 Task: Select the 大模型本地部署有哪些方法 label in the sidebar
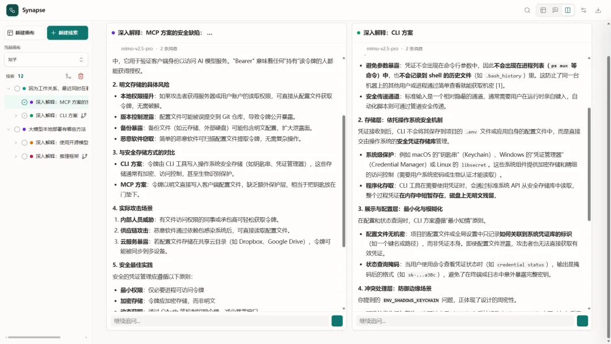(x=57, y=130)
